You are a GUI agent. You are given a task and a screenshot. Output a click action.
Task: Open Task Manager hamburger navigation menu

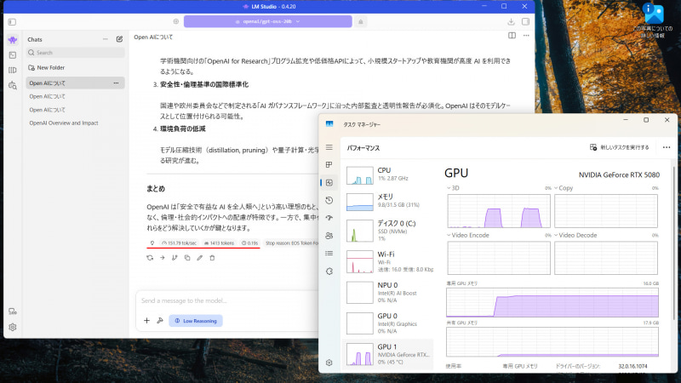[329, 147]
